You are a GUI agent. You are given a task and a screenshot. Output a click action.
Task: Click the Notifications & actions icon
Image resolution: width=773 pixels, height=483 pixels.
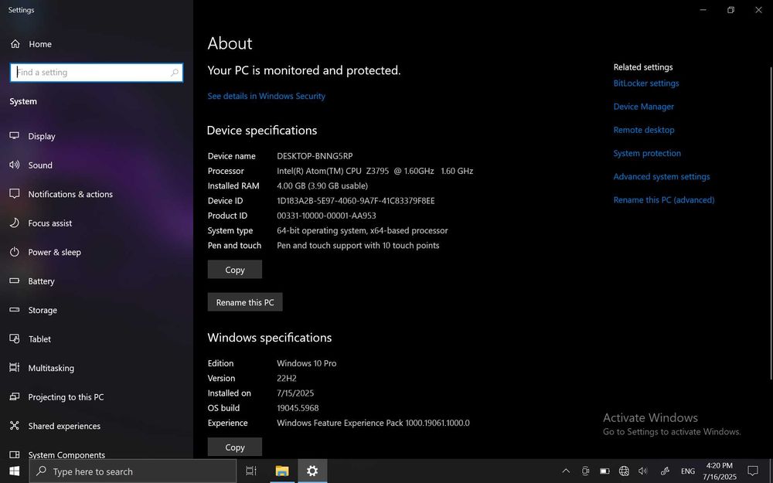(x=14, y=194)
